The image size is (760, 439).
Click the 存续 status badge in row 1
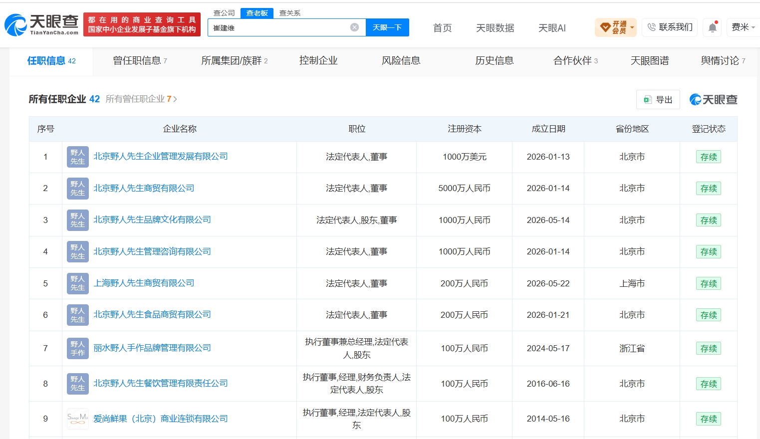tap(709, 157)
